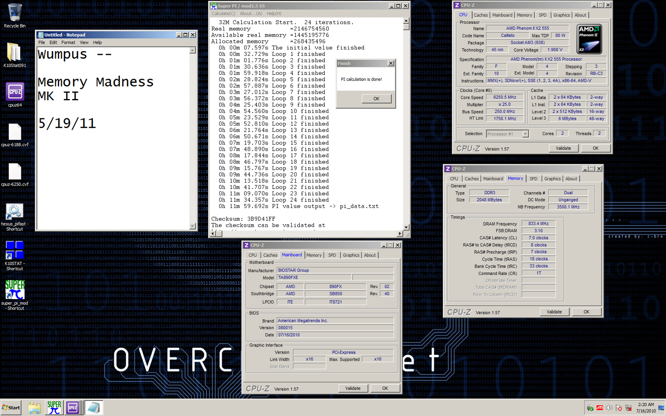The height and width of the screenshot is (416, 666).
Task: Click the Notepad taskbar icon
Action: 93,408
